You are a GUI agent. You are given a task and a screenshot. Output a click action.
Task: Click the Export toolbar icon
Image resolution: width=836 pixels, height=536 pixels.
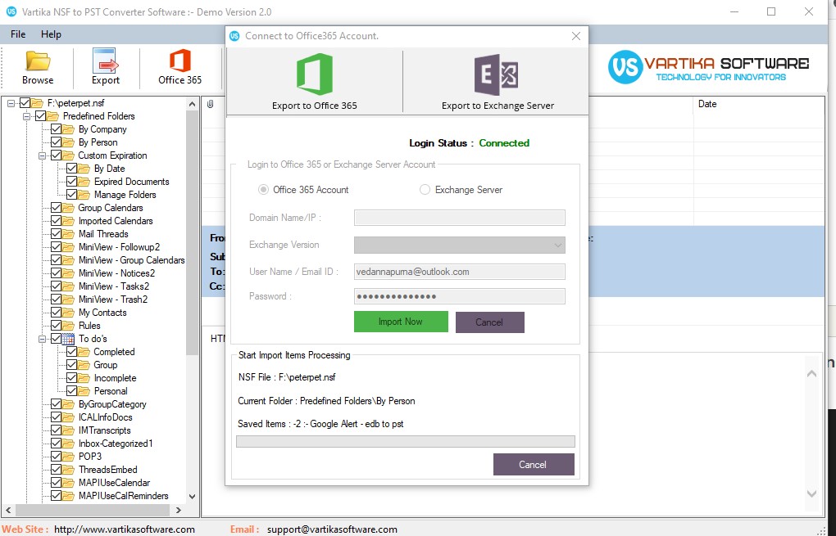(105, 61)
